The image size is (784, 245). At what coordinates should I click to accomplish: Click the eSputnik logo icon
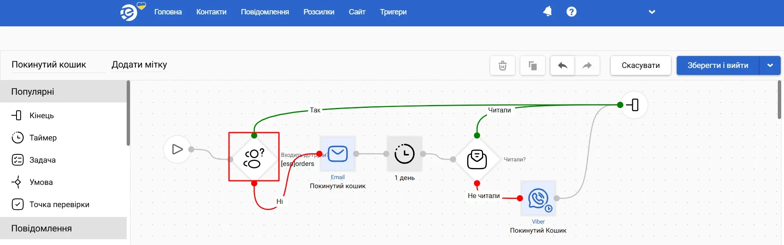point(129,13)
